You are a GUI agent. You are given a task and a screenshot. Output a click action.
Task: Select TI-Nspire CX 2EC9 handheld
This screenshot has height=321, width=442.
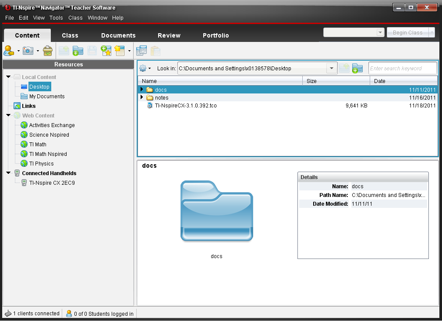(52, 183)
